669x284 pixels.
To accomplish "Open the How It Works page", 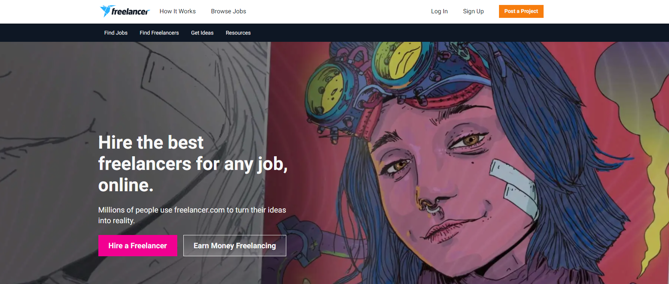I will click(x=178, y=11).
